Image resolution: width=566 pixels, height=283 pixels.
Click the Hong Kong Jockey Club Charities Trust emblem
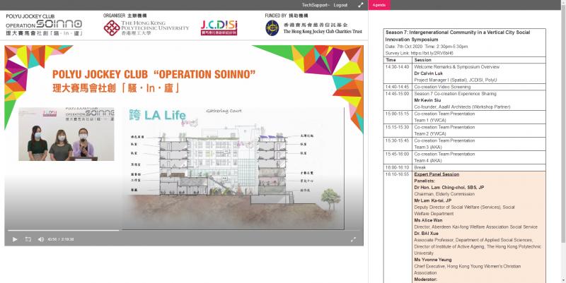(x=272, y=28)
